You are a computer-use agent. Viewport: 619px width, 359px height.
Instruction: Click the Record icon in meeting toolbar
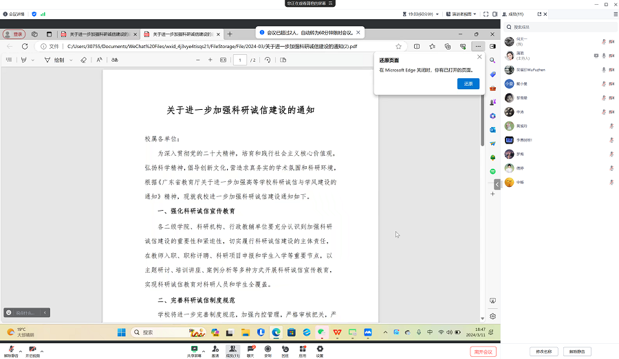[x=268, y=349]
